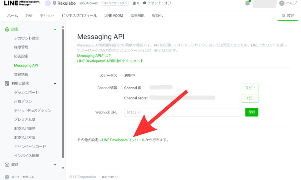Screen dimensions: 301x180
Task: Switch to the チャット tab
Action: pyautogui.click(x=47, y=16)
